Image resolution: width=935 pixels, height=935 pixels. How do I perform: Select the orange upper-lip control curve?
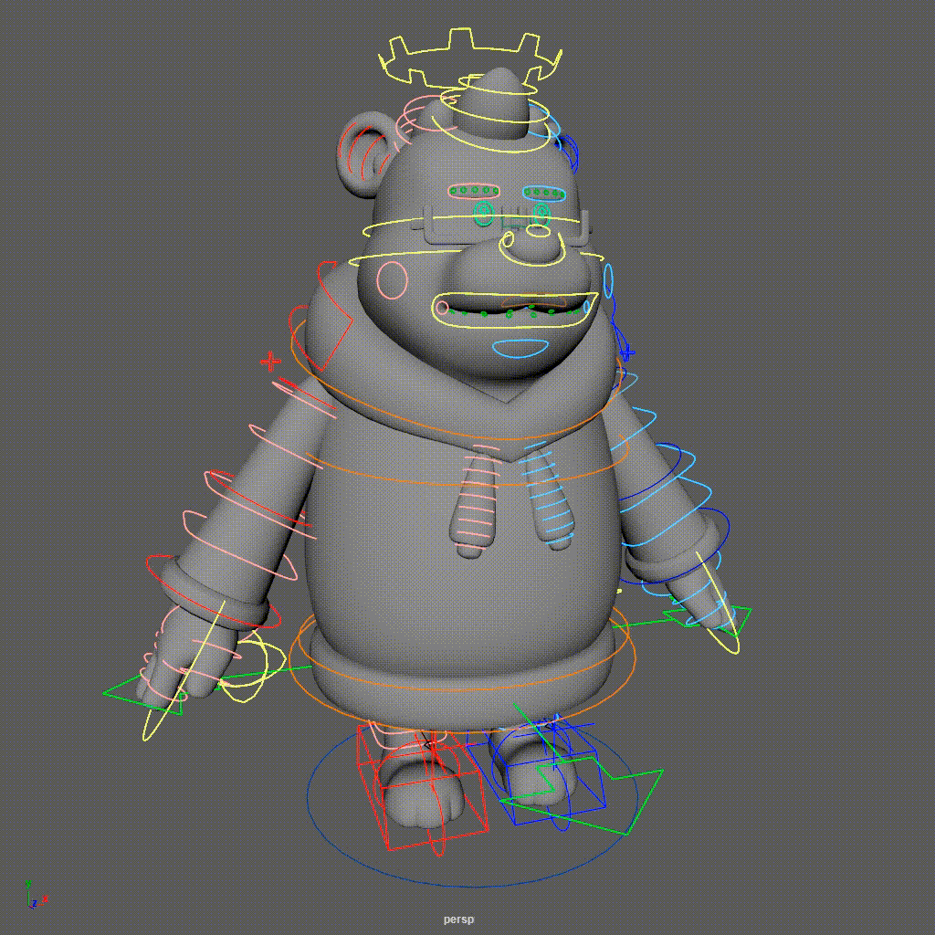click(x=533, y=303)
